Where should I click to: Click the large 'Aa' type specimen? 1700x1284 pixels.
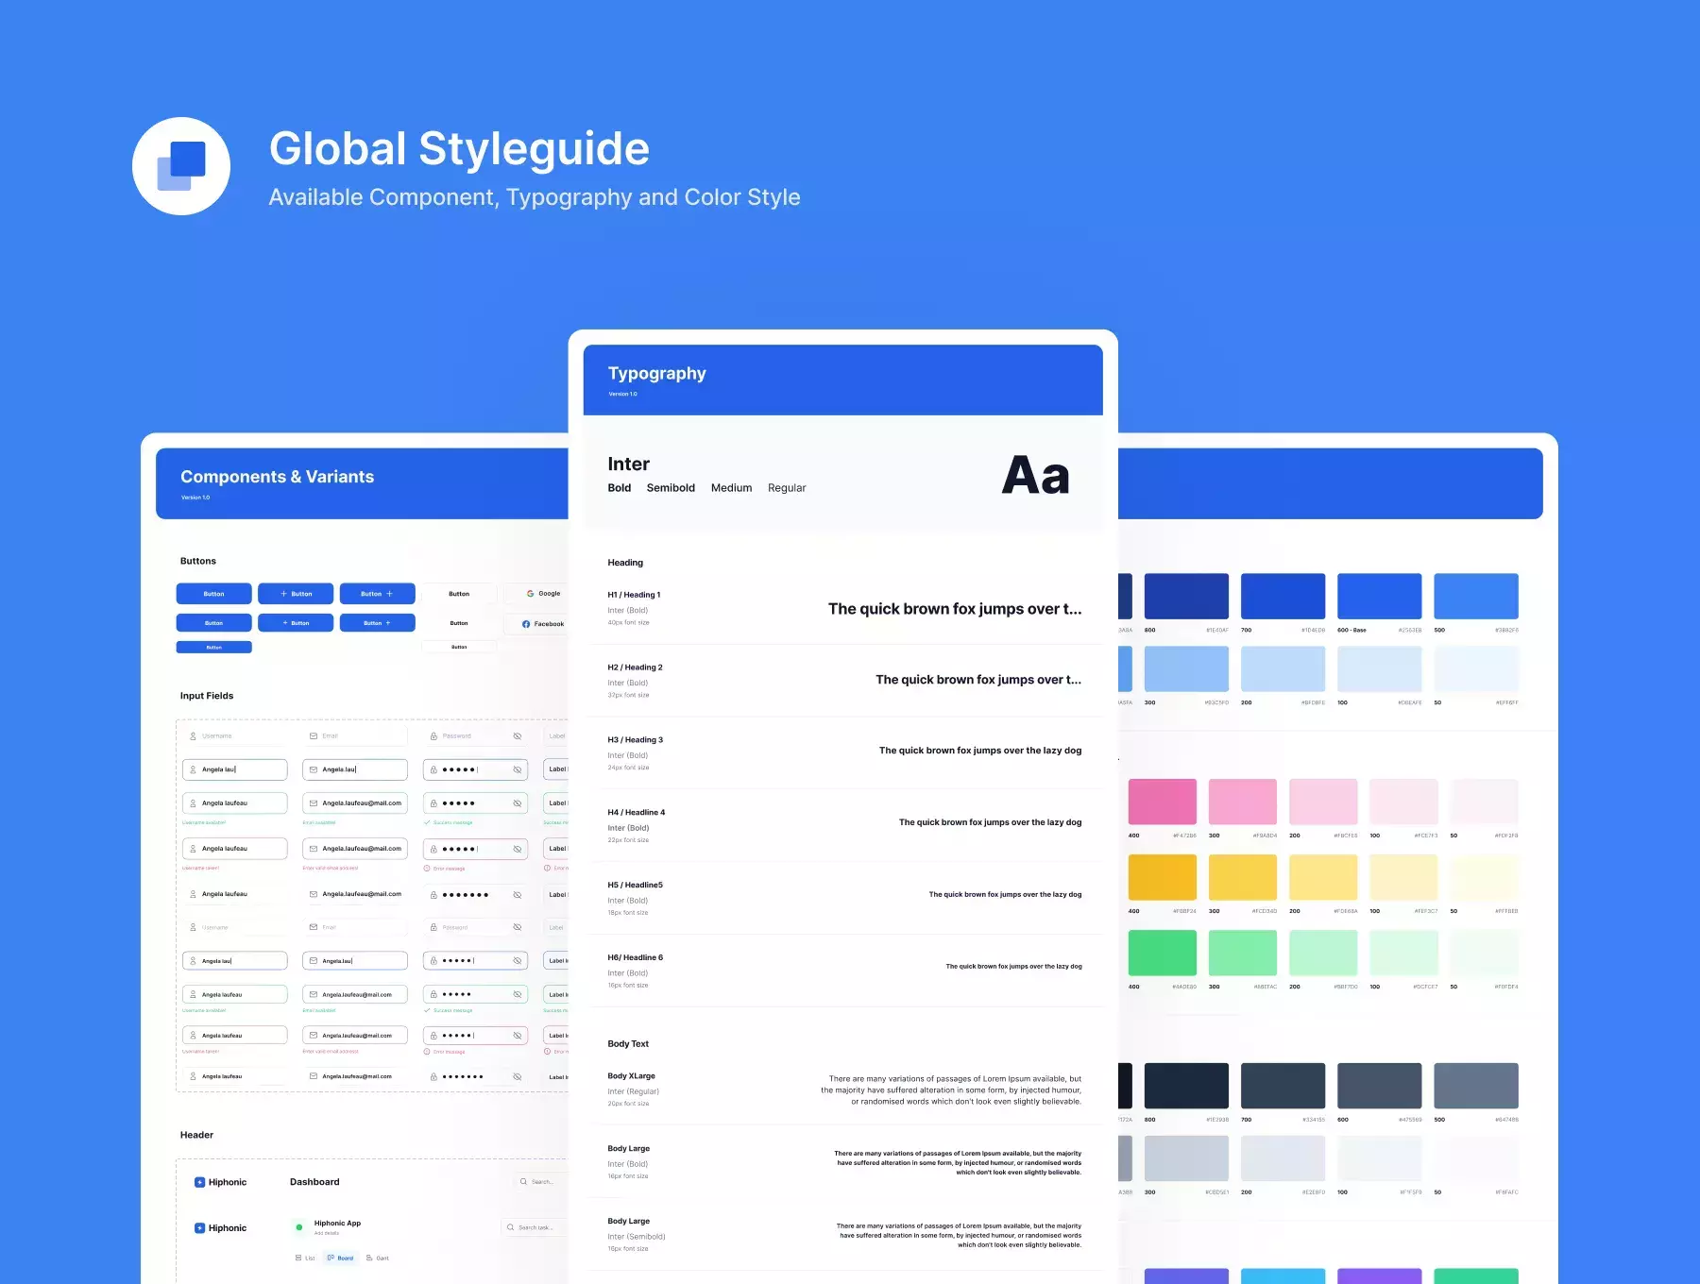tap(1035, 475)
